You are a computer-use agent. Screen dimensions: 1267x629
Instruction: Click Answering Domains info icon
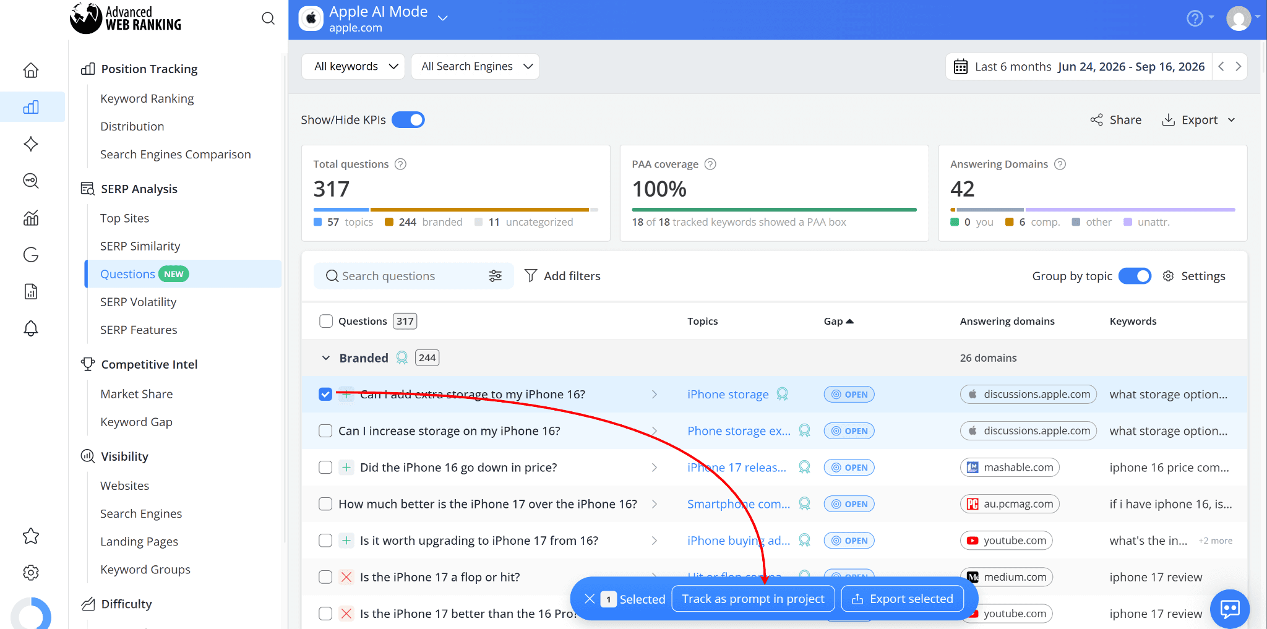coord(1060,164)
